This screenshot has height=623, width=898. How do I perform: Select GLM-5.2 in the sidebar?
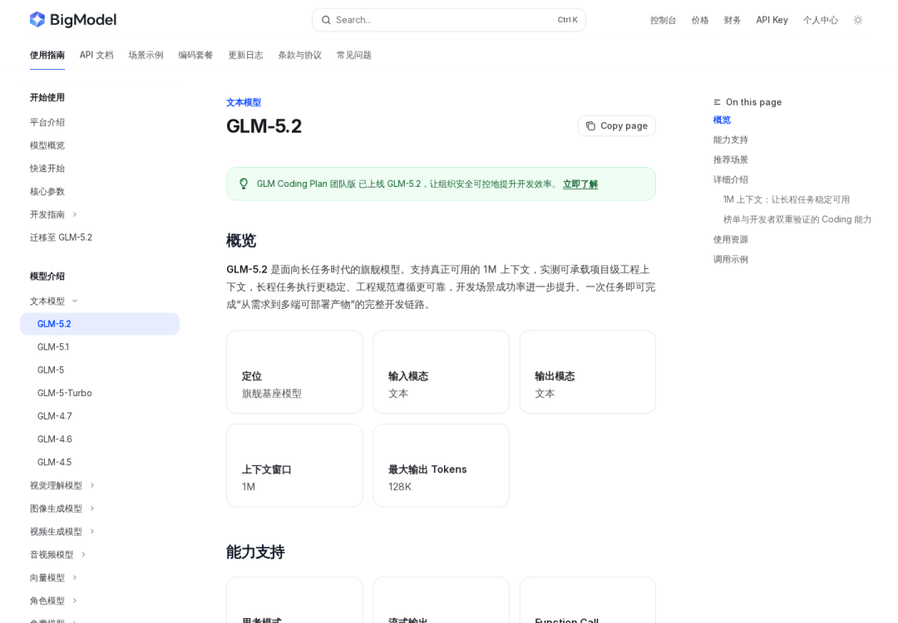pos(100,324)
